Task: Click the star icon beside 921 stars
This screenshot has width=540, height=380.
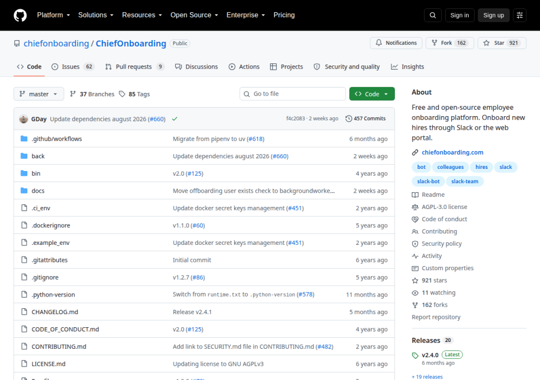Action: click(x=415, y=280)
